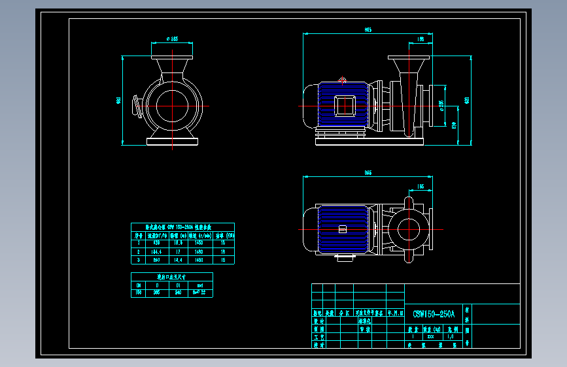Click the flange dimension table title row
567x367 pixels.
pyautogui.click(x=172, y=277)
